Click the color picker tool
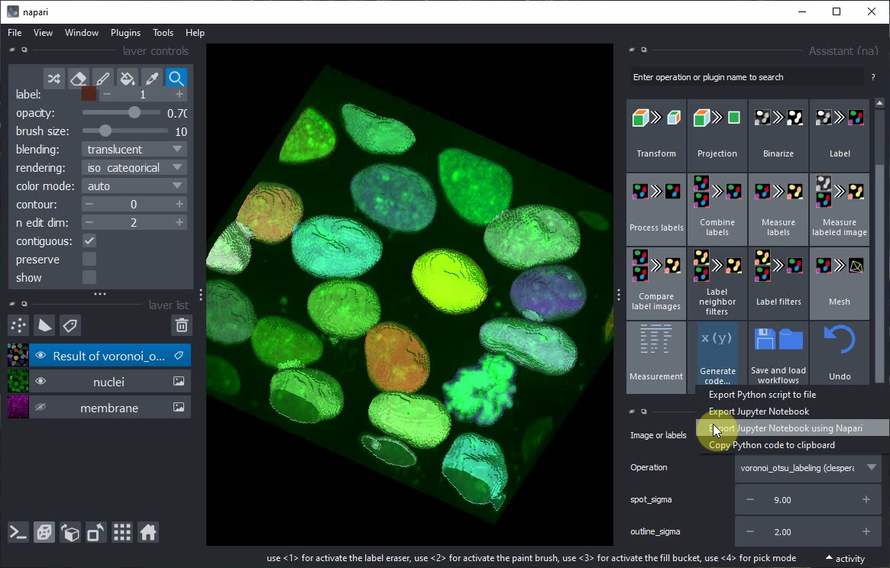Image resolution: width=890 pixels, height=568 pixels. point(152,79)
